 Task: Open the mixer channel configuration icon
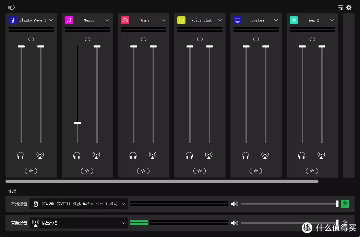[340, 8]
